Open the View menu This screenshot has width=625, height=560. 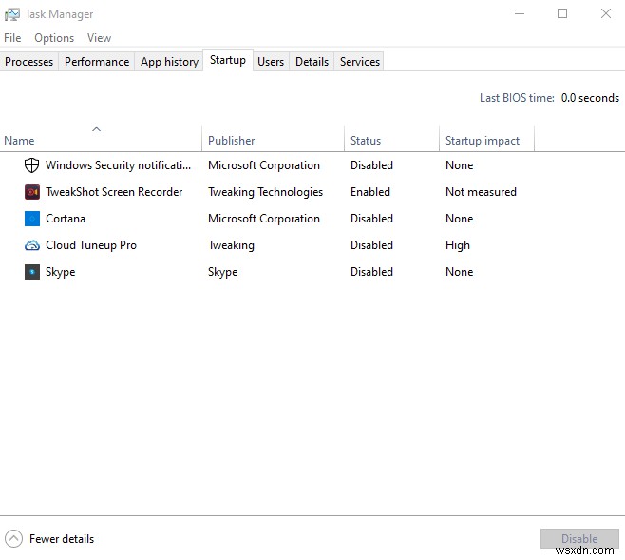99,38
